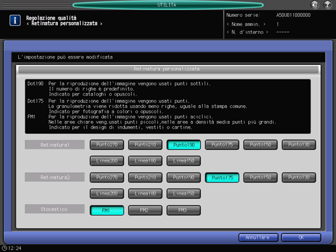Click the Numero serie label
Screen dimensions: 336x252
coord(243,15)
